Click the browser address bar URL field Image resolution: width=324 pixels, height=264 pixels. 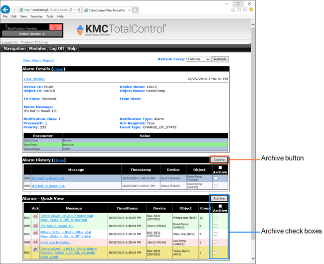pos(46,9)
